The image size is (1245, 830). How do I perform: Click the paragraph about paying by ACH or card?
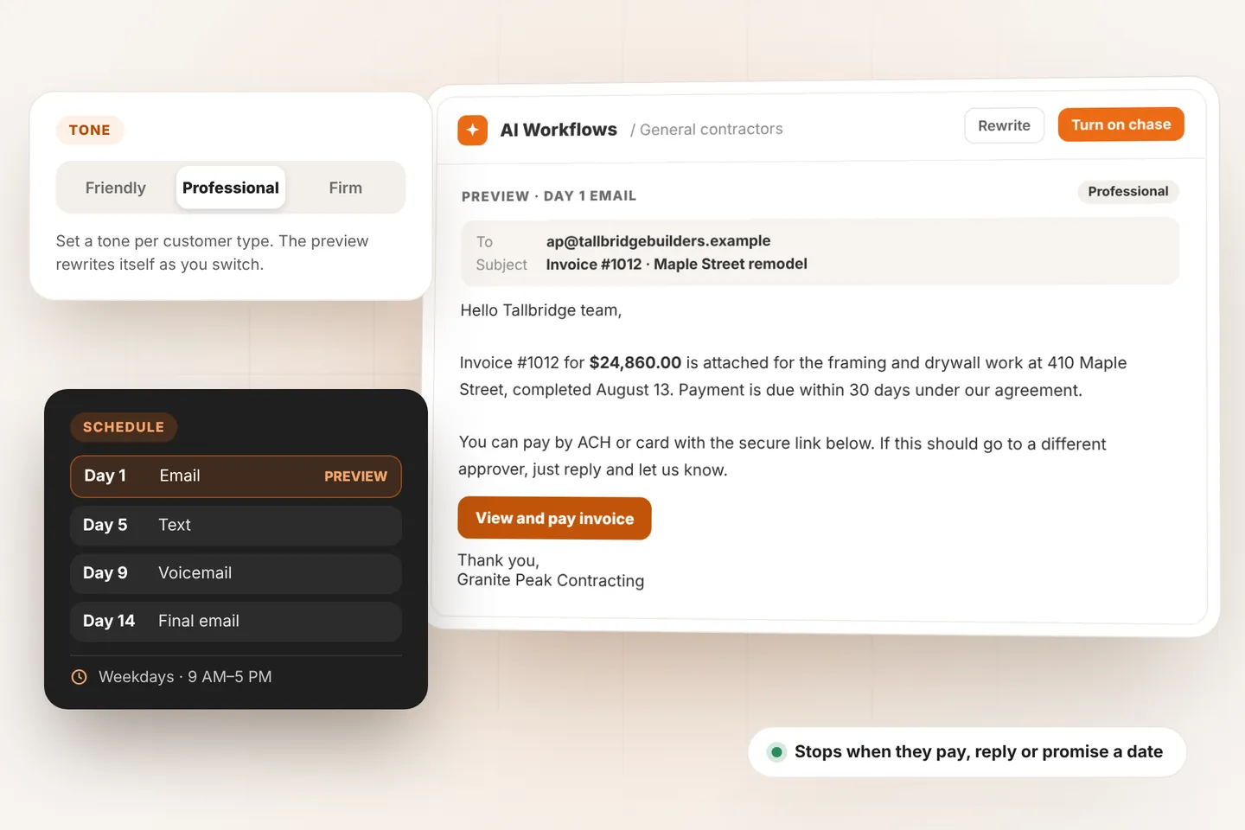click(782, 456)
